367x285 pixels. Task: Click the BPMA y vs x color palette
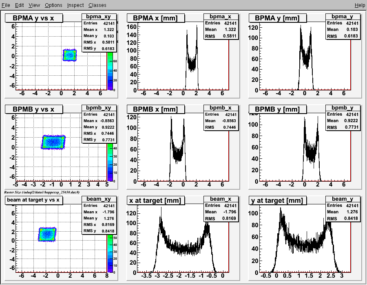pyautogui.click(x=110, y=71)
